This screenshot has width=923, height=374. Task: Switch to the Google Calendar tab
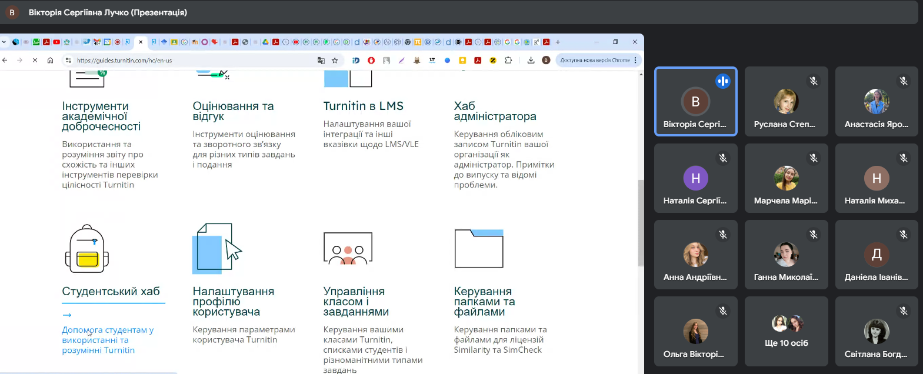(107, 42)
